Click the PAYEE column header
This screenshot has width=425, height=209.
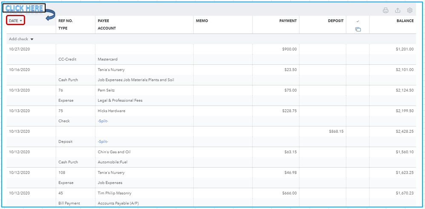tap(103, 21)
